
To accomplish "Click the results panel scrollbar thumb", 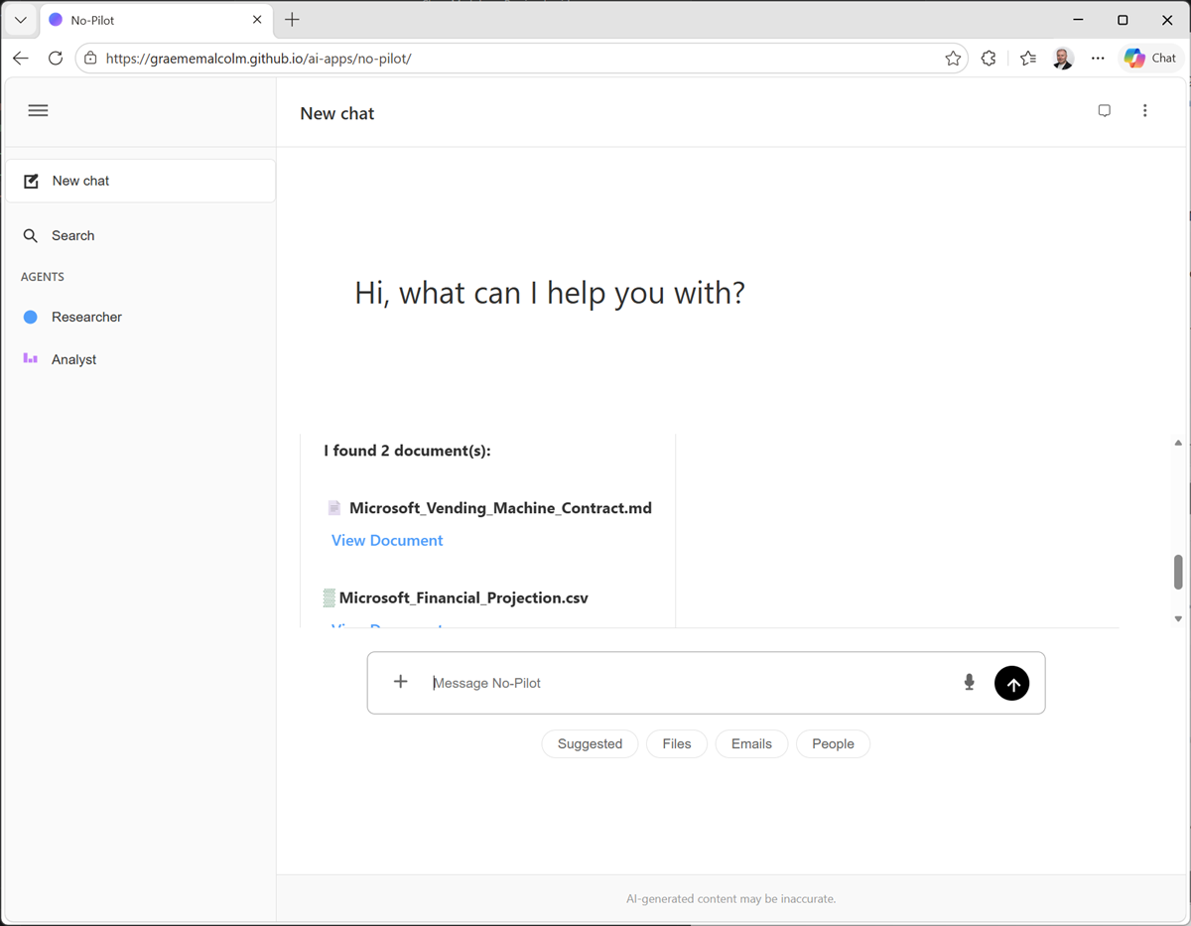I will pyautogui.click(x=1178, y=573).
